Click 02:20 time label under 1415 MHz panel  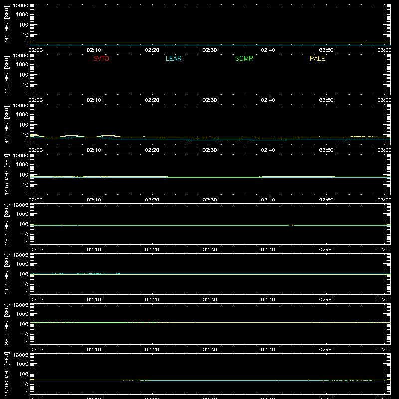click(x=152, y=200)
